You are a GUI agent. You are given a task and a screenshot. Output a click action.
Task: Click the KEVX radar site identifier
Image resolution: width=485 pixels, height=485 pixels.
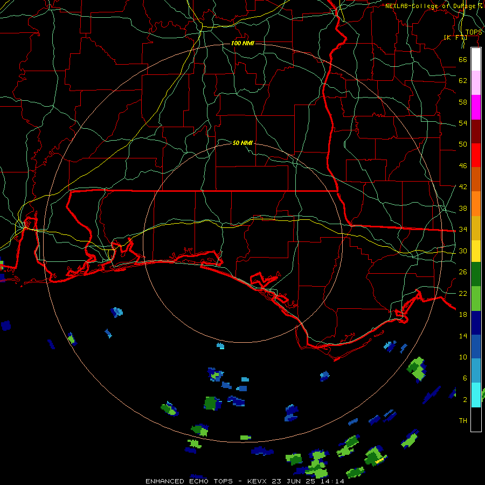point(258,481)
